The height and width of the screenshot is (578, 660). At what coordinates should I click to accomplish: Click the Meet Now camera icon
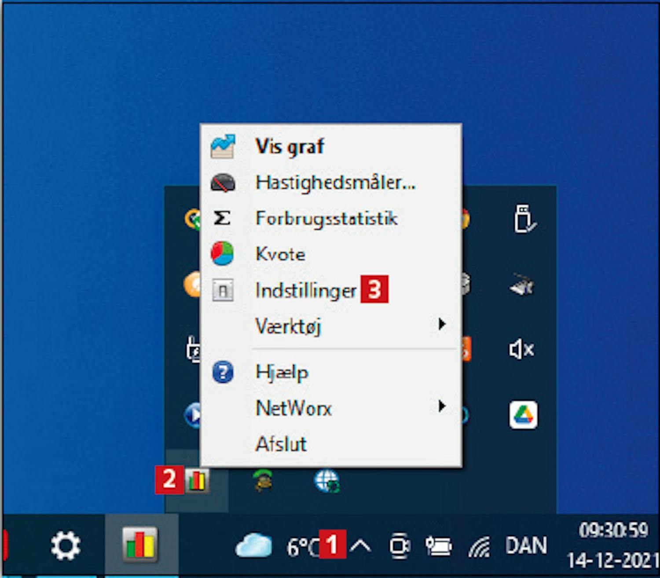[x=400, y=546]
